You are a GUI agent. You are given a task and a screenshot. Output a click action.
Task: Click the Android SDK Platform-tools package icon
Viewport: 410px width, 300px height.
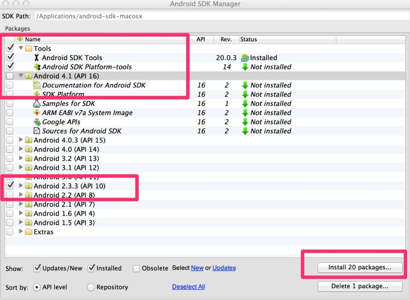[x=37, y=67]
